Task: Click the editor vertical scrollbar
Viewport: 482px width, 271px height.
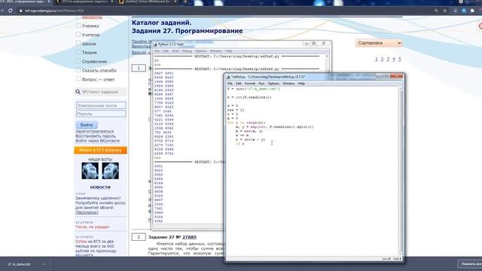Action: [x=400, y=171]
